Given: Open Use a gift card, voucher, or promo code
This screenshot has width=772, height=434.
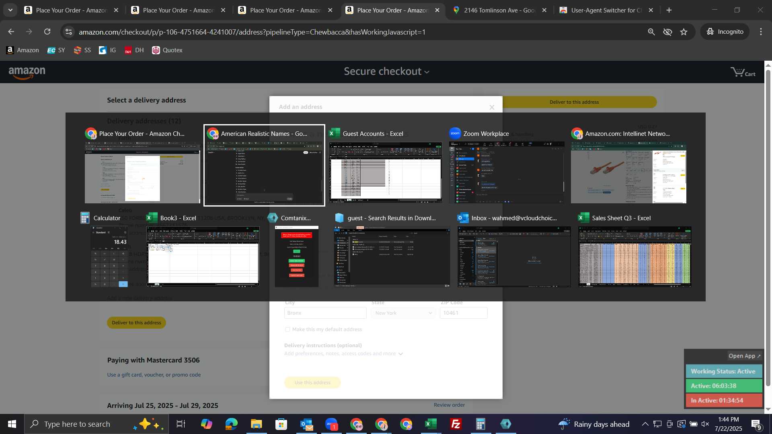Looking at the screenshot, I should pyautogui.click(x=154, y=375).
